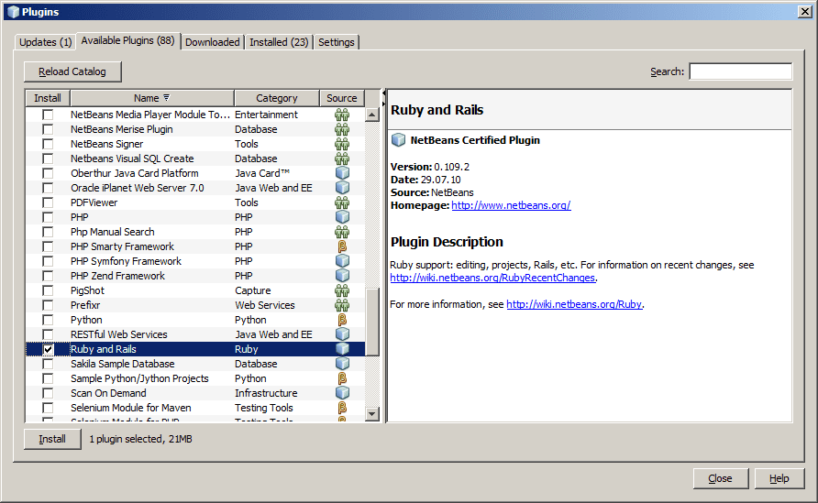Click the cube source icon for Sakila Sample Database
Screen dimensions: 818x503
tap(342, 364)
